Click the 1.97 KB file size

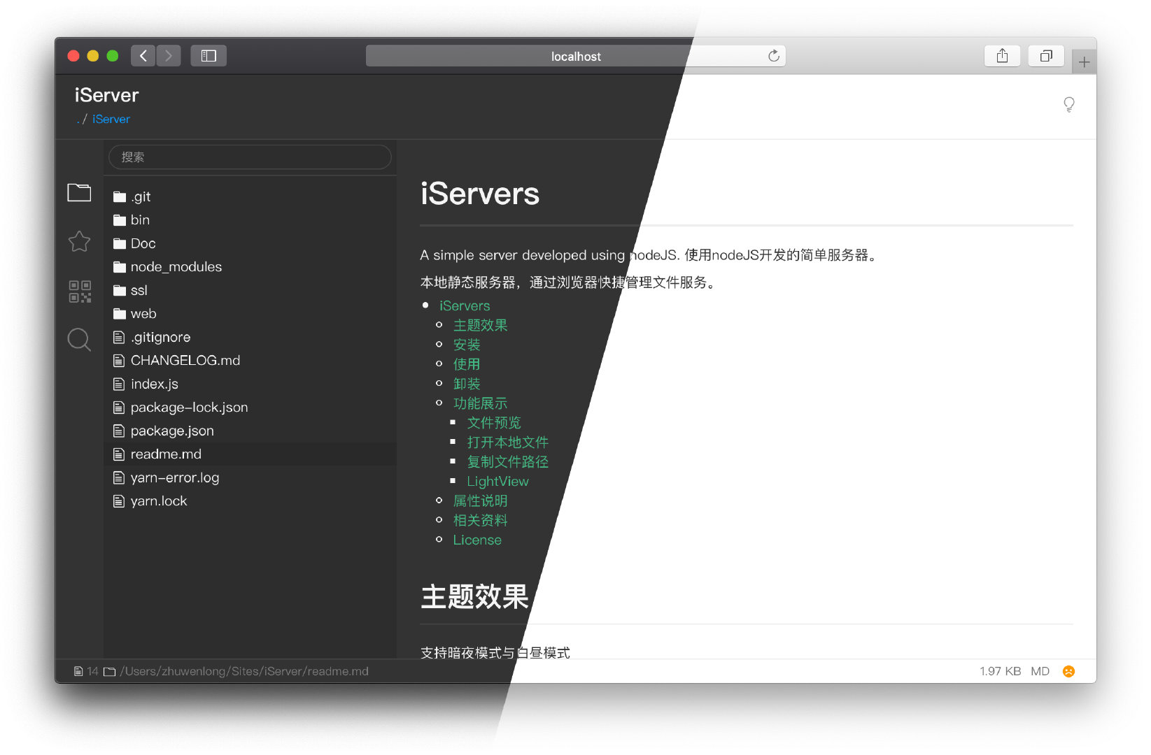coord(1000,671)
